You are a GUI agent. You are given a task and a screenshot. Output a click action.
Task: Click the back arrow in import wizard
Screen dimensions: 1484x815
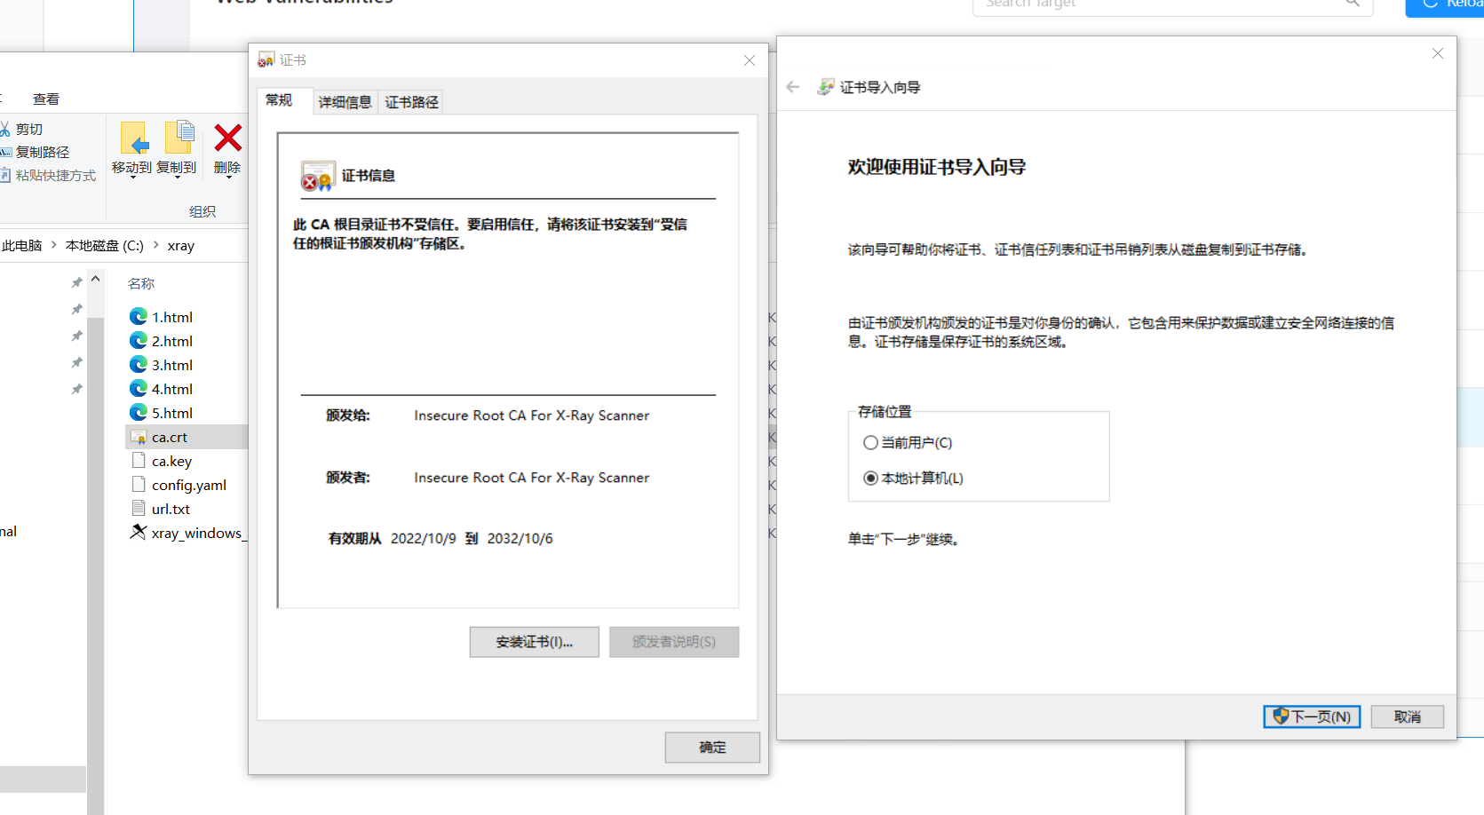click(793, 87)
